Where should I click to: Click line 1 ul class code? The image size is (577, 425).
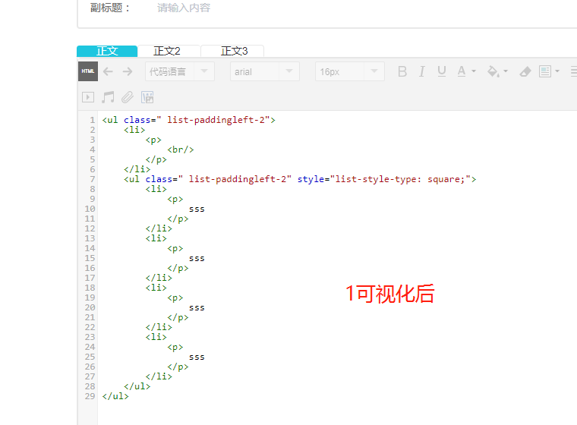[x=188, y=120]
